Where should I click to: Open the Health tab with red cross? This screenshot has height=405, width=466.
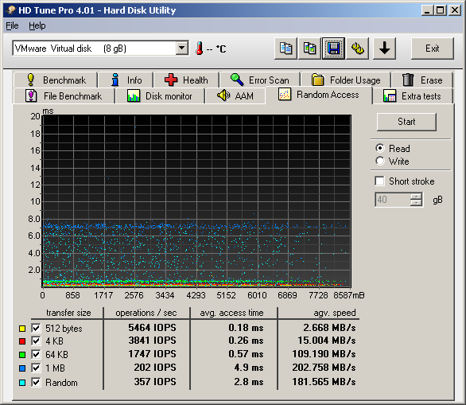186,80
